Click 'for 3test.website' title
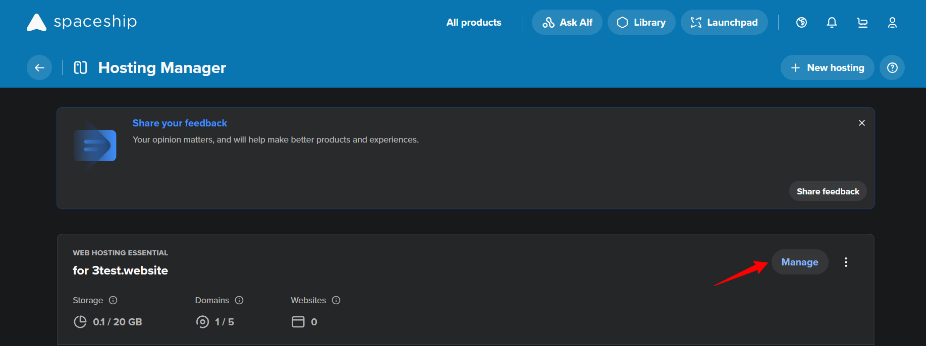 click(120, 270)
